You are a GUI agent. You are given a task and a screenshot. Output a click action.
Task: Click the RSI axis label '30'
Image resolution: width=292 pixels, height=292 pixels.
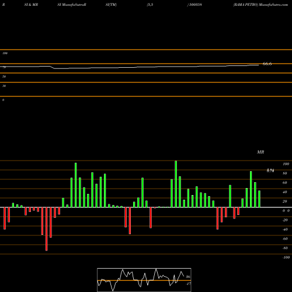(4, 86)
